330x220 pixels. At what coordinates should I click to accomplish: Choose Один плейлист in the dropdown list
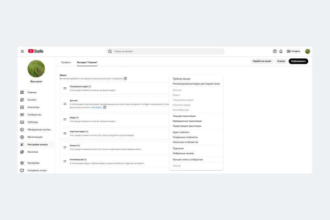181,132
